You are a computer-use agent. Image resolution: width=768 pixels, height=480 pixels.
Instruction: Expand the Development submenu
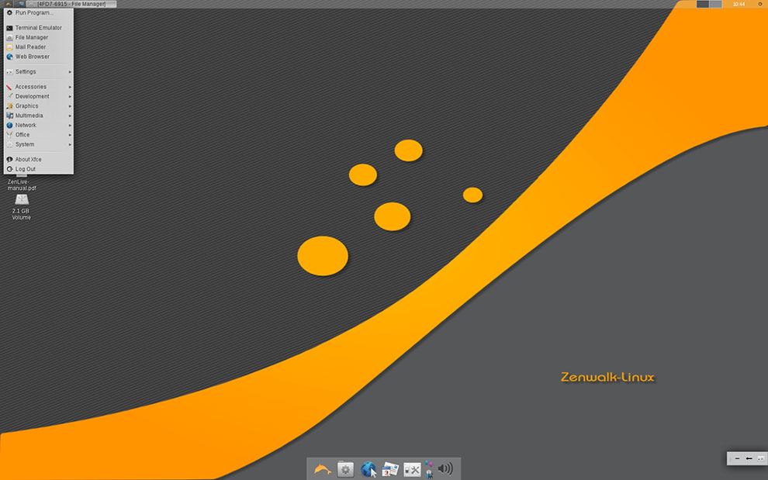[39, 96]
